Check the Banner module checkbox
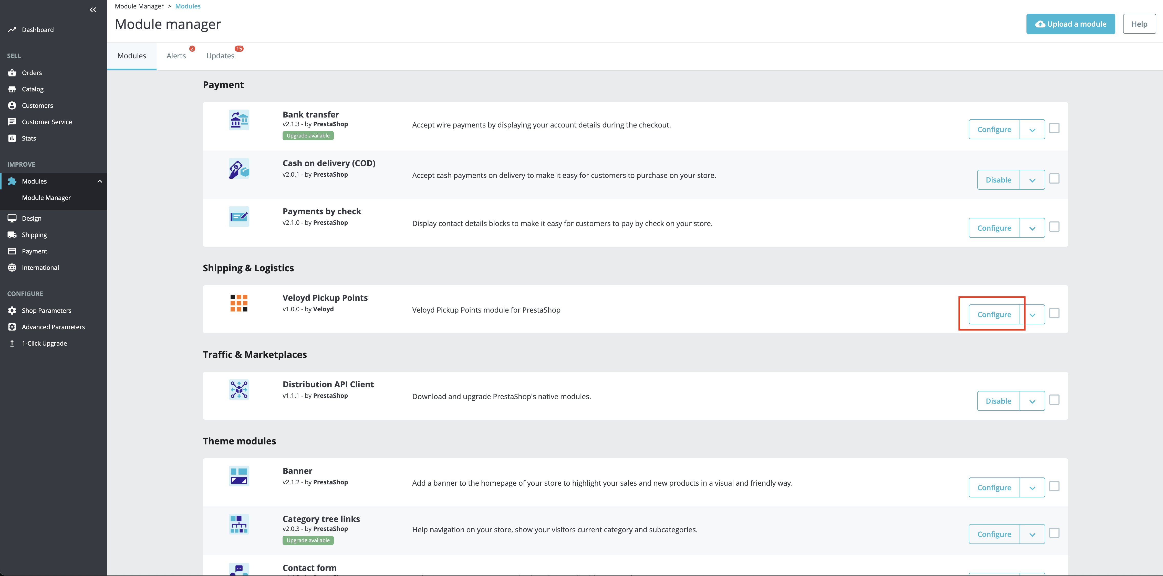The height and width of the screenshot is (576, 1163). click(x=1054, y=487)
